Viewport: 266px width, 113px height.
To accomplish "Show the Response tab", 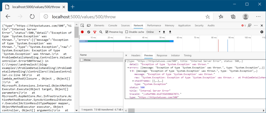I will click(162, 56).
